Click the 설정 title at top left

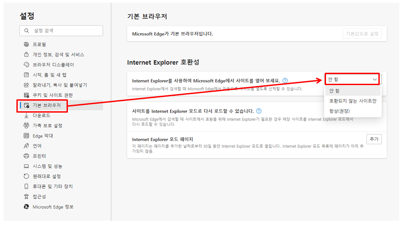click(x=27, y=16)
